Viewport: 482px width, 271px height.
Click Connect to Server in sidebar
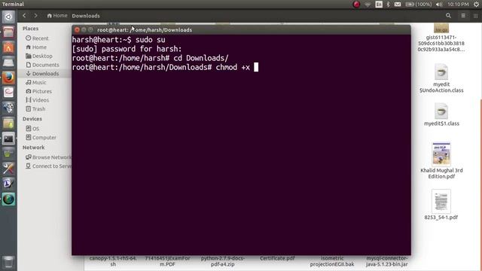48,166
